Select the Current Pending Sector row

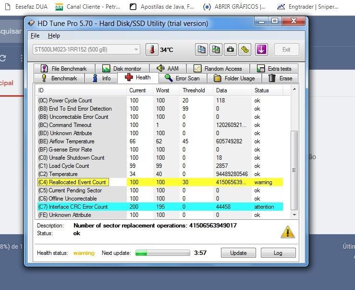160,190
